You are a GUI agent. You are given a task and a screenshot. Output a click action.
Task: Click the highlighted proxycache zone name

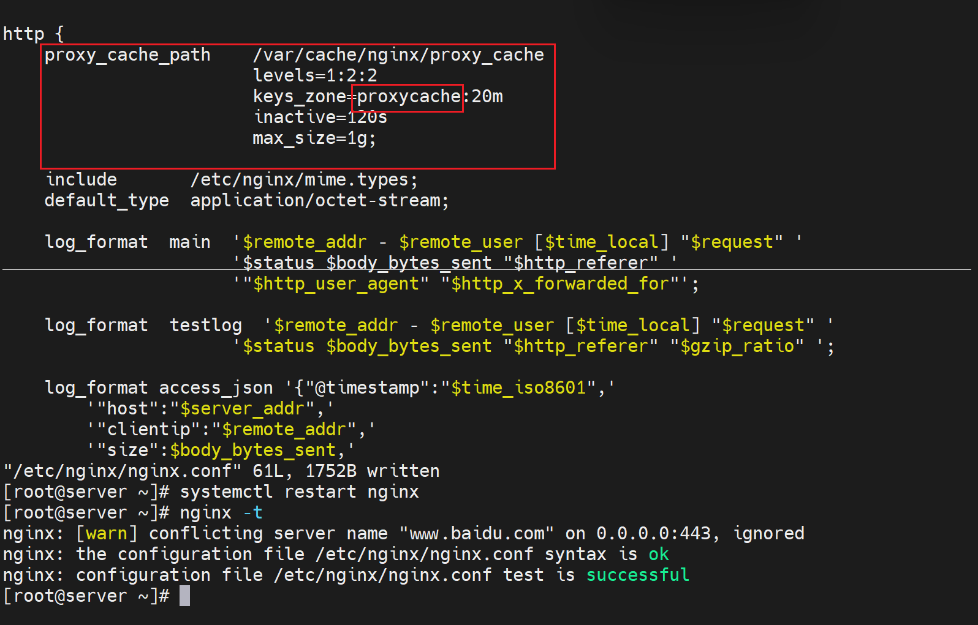tap(408, 97)
